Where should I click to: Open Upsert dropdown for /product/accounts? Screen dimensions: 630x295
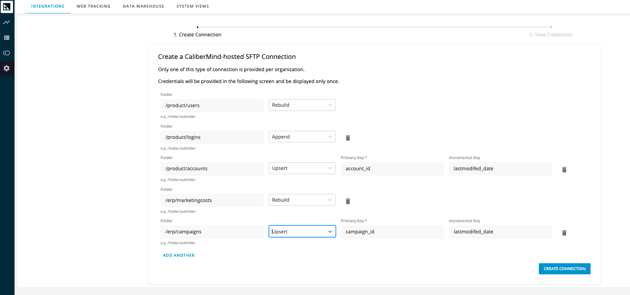point(302,168)
